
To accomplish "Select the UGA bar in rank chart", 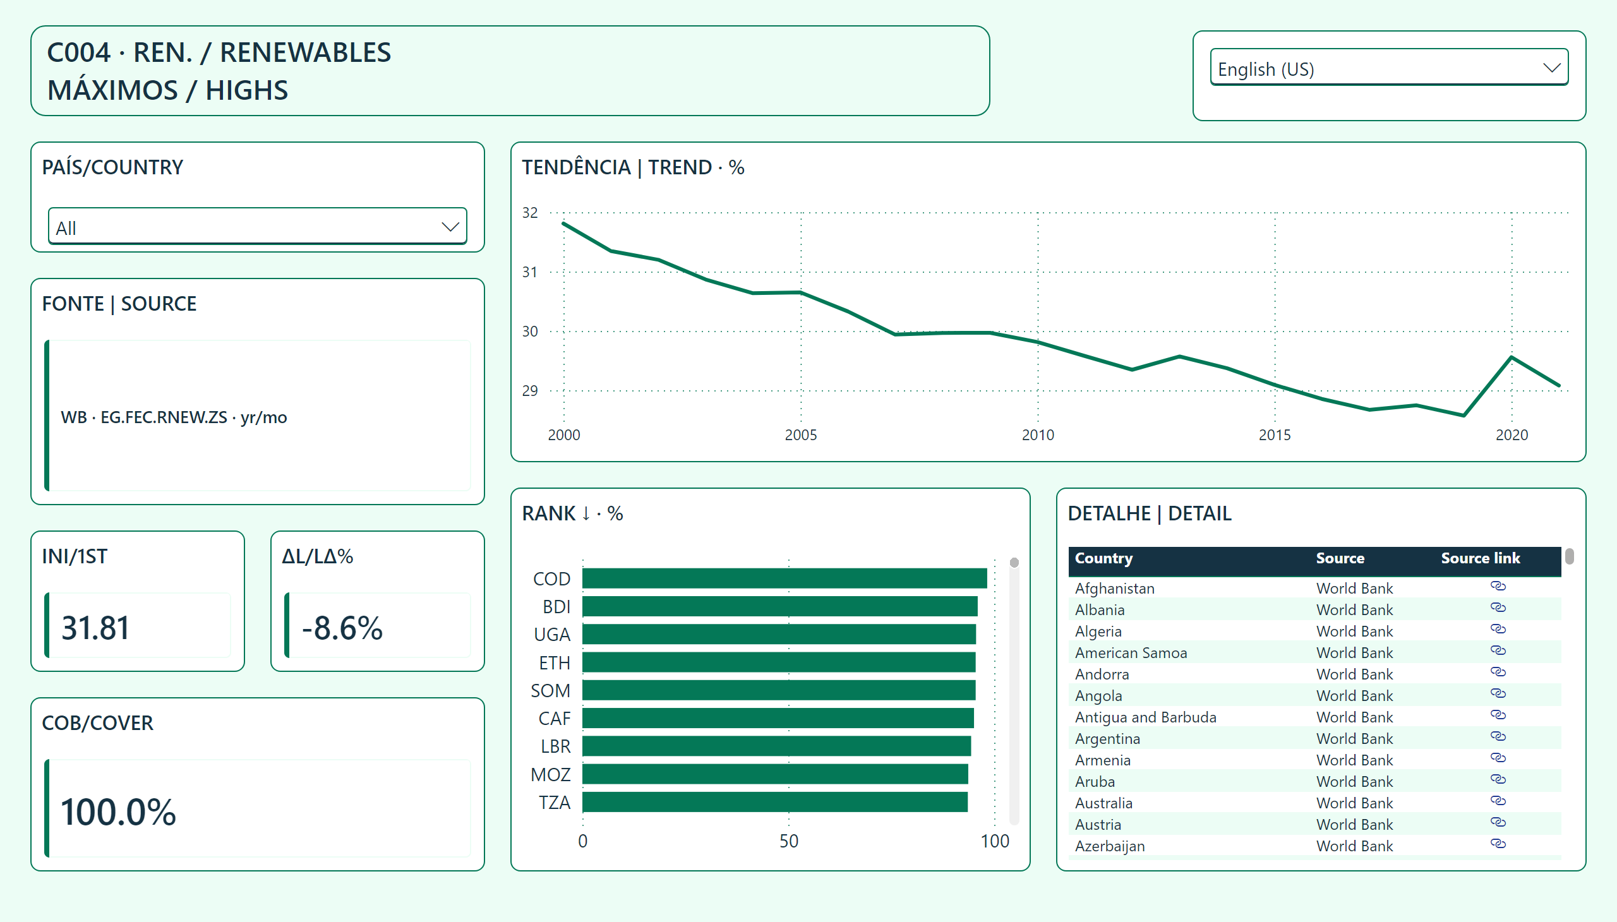I will tap(779, 635).
